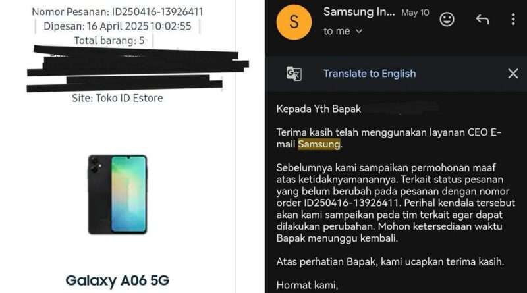The width and height of the screenshot is (527, 293).
Task: Expand recipient details next to "to me"
Action: (359, 31)
